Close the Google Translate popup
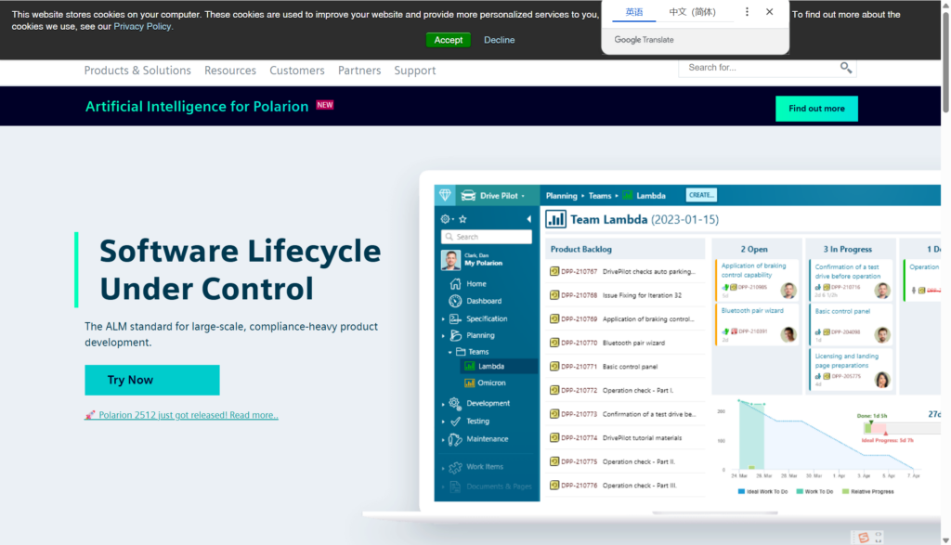This screenshot has height=545, width=951. tap(769, 12)
